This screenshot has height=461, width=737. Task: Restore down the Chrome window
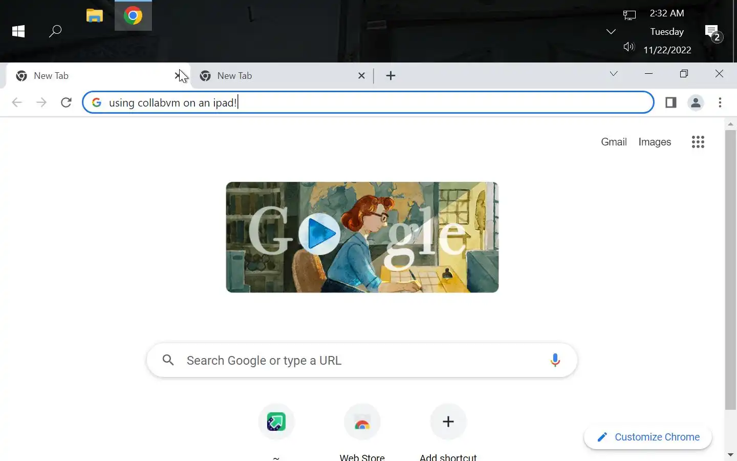tap(684, 74)
